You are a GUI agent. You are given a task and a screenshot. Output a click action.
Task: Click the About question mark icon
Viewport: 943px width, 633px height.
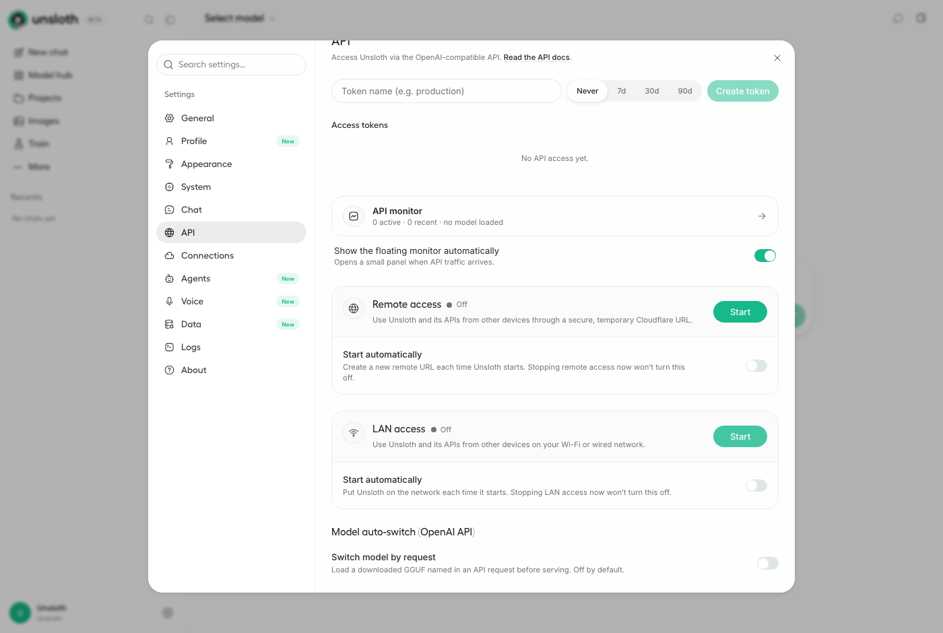170,370
